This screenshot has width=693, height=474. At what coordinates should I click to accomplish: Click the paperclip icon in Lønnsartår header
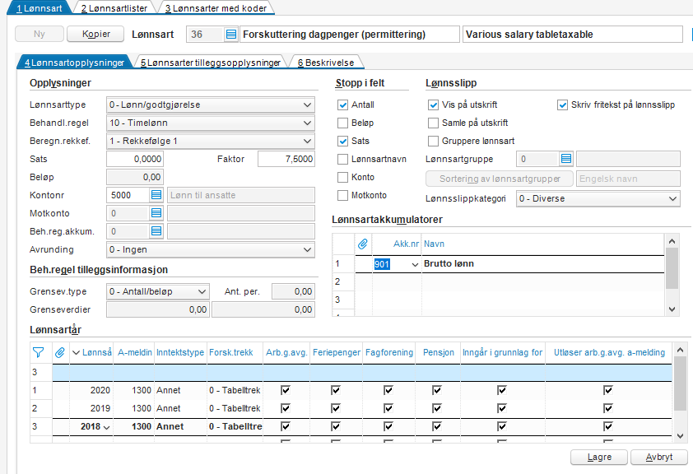pyautogui.click(x=59, y=352)
